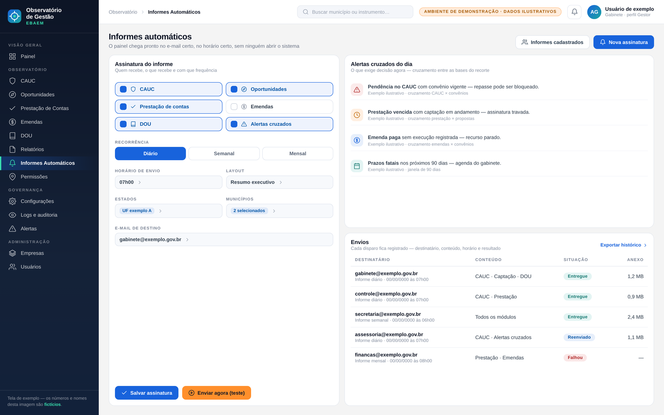Click the blue dollar icon for Emenda paga
Viewport: 664px width, 415px height.
pyautogui.click(x=357, y=140)
